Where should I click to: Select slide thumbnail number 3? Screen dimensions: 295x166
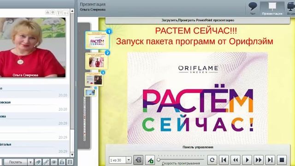[94, 79]
